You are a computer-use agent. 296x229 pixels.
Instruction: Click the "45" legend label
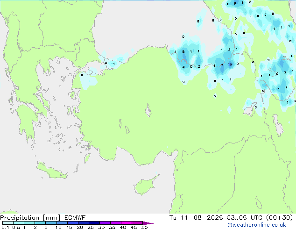click(x=134, y=227)
